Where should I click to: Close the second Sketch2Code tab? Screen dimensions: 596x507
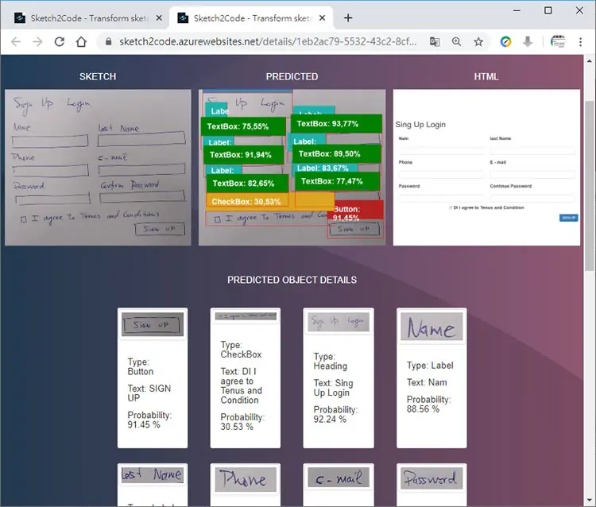322,17
